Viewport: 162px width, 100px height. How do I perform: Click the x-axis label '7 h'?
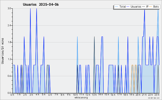[x=56, y=95]
